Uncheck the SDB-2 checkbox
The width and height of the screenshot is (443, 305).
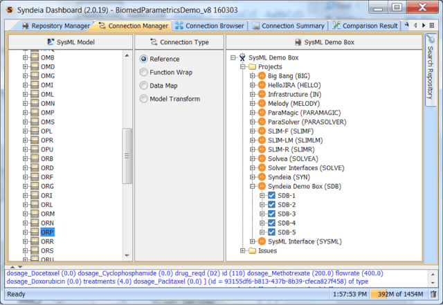click(271, 205)
